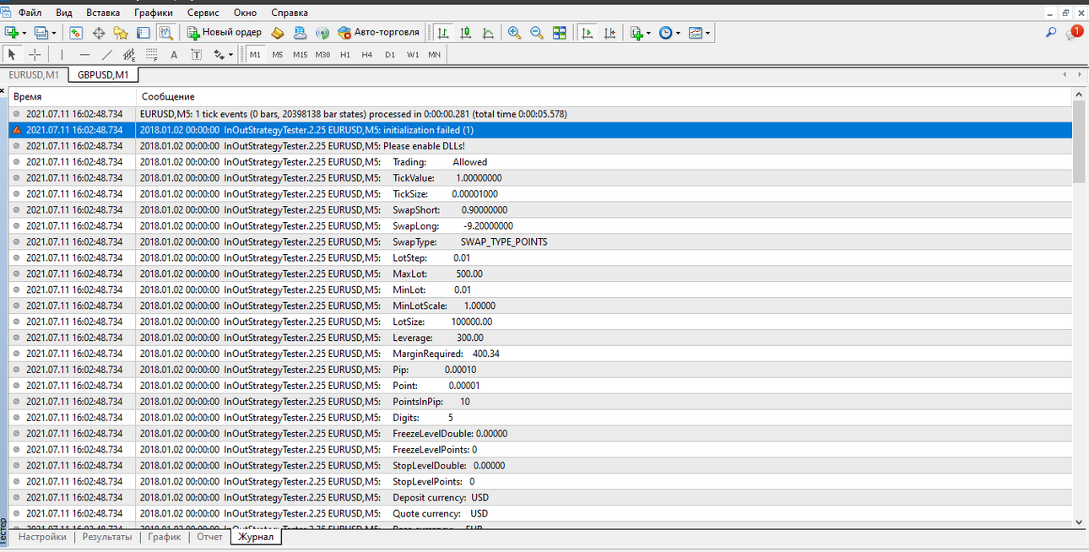Set timeframe to M1

(256, 54)
